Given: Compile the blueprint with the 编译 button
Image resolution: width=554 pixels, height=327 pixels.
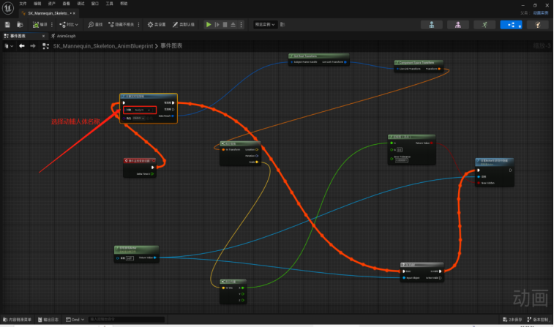Looking at the screenshot, I should [40, 24].
